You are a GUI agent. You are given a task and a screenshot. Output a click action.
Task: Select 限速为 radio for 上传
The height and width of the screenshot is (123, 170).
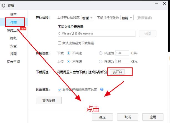click(x=101, y=62)
